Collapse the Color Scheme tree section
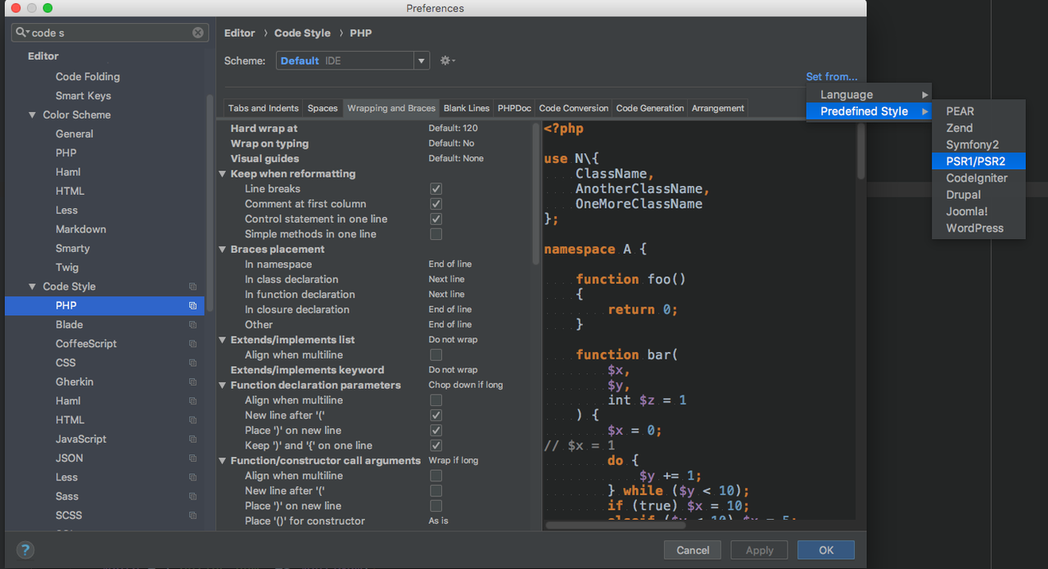1048x569 pixels. point(33,115)
